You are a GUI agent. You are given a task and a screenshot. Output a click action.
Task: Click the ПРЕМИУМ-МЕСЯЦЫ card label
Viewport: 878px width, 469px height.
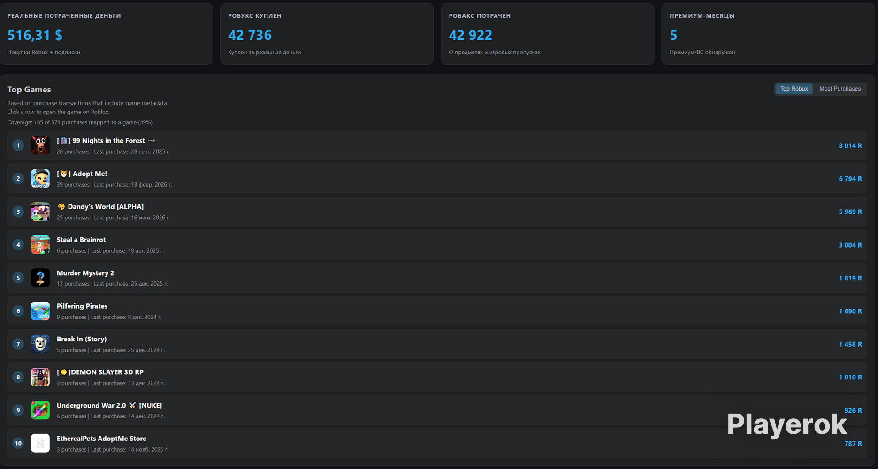click(702, 16)
